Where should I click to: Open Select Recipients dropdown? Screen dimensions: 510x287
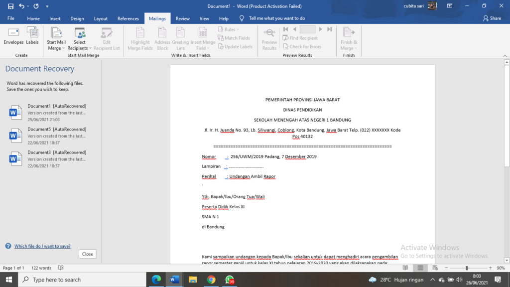79,39
